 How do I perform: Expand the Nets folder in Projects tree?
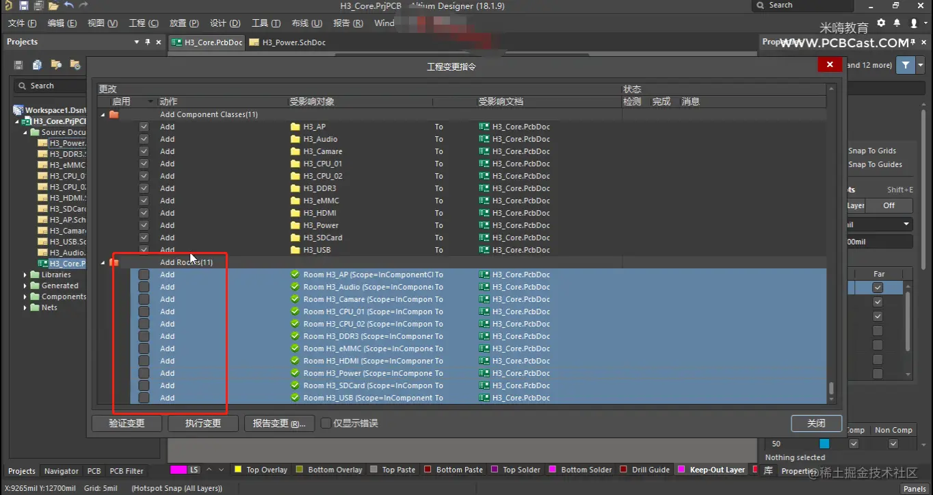pos(25,307)
